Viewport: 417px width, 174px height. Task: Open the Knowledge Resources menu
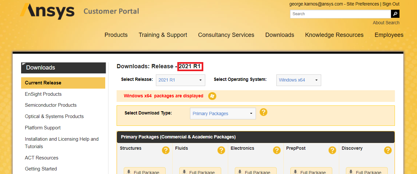[x=334, y=35]
